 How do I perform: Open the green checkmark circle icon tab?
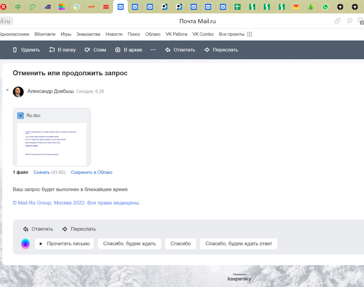click(x=76, y=7)
